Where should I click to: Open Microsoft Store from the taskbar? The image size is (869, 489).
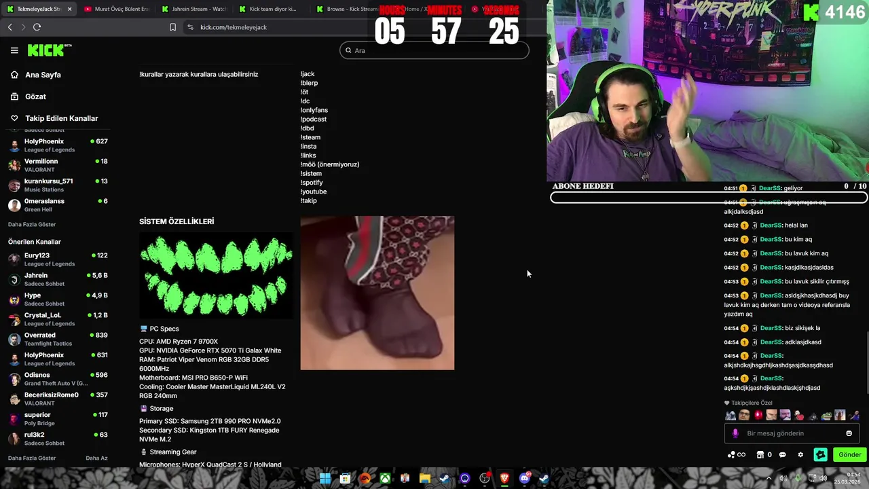coord(345,478)
